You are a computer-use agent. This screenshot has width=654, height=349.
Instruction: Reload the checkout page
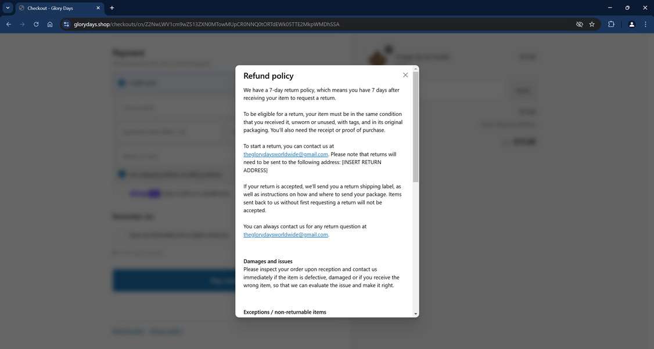tap(36, 24)
